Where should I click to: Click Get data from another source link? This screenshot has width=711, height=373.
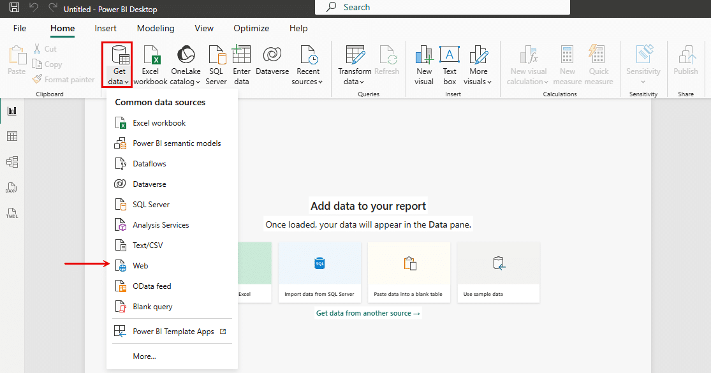click(x=368, y=313)
